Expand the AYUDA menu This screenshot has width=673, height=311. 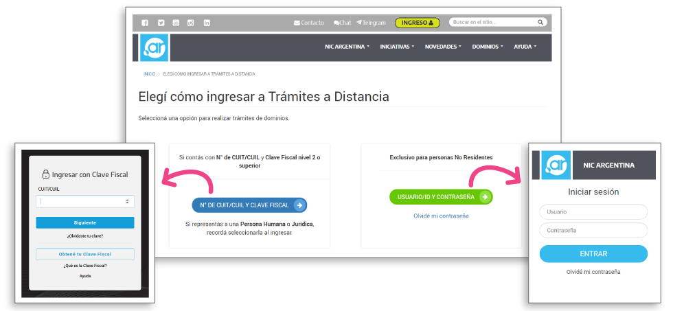click(x=525, y=47)
